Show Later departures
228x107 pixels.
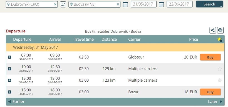tap(215, 102)
